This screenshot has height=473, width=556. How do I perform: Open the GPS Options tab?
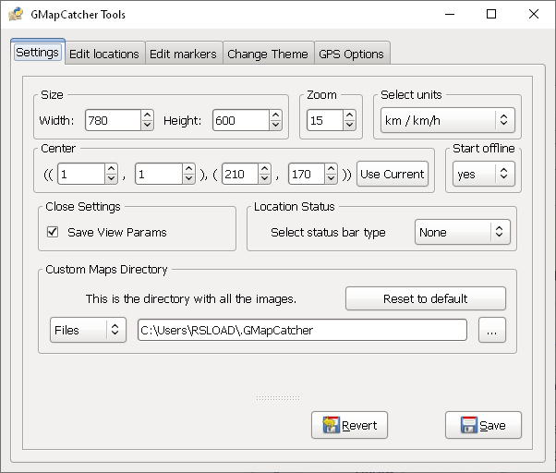[x=351, y=54]
